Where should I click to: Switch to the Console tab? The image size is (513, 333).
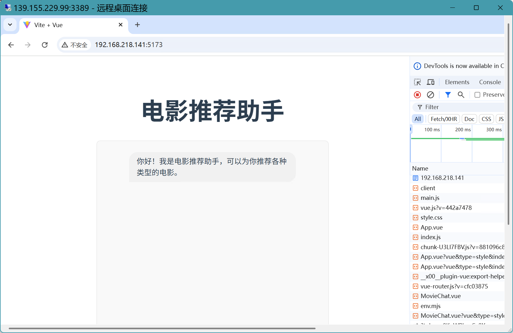click(x=490, y=82)
